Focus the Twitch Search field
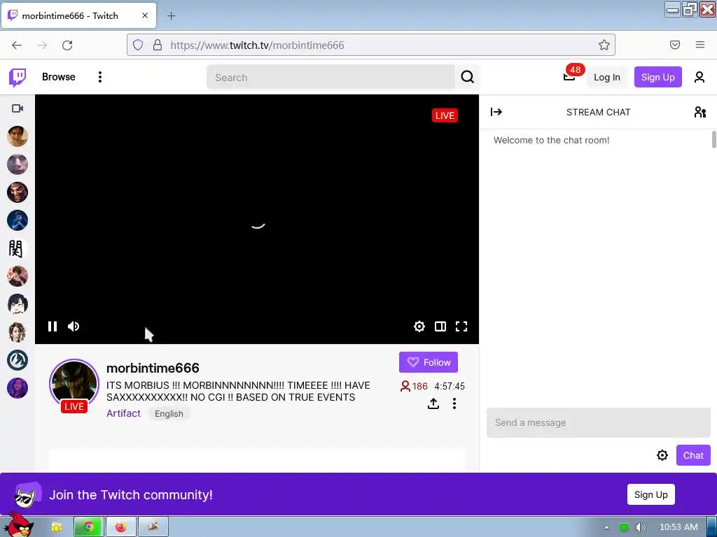The image size is (717, 537). tap(330, 77)
